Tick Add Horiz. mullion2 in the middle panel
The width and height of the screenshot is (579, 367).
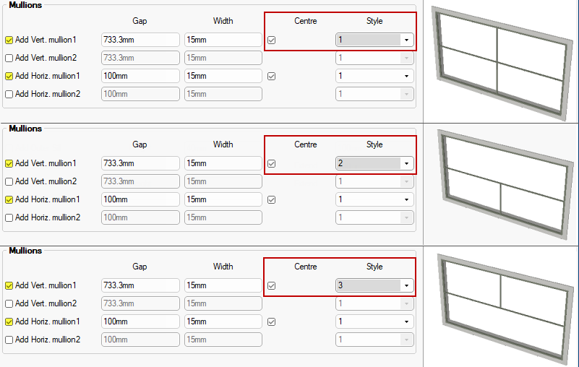coord(9,217)
